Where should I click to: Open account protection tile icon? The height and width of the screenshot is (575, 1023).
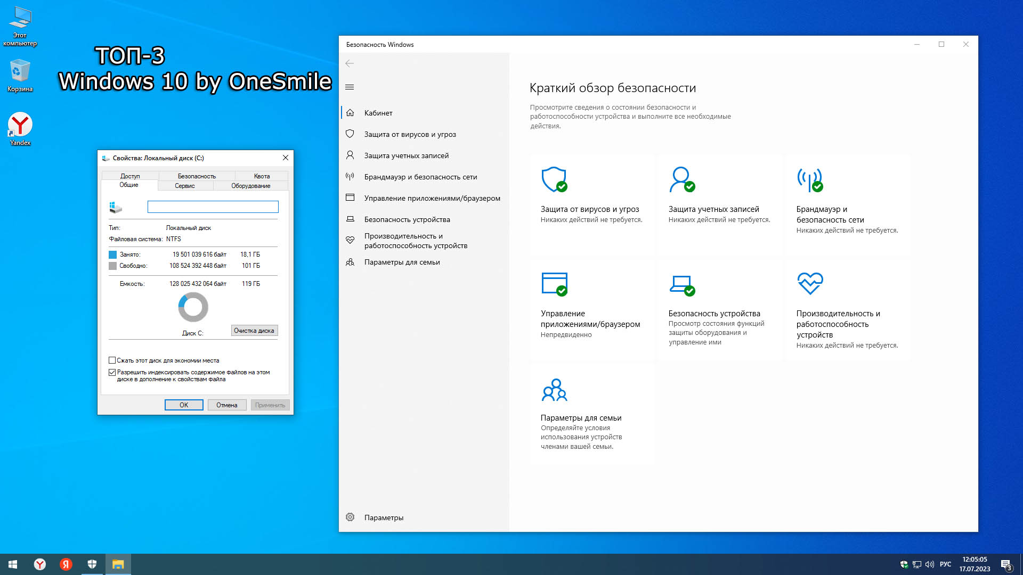(681, 179)
